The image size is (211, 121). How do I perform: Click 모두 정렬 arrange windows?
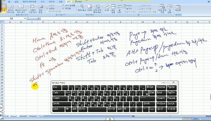tap(113, 9)
